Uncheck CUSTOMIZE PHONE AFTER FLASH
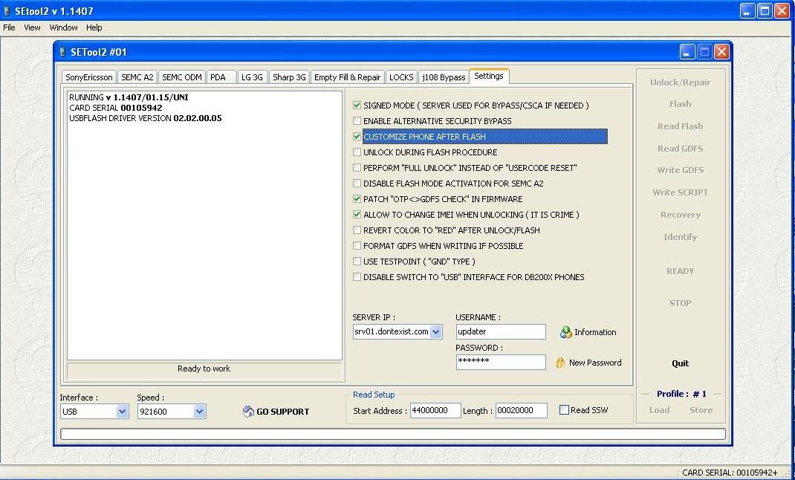 tap(357, 137)
